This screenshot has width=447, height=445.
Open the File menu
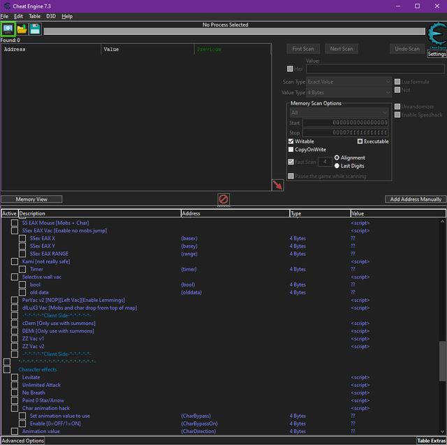pyautogui.click(x=4, y=16)
